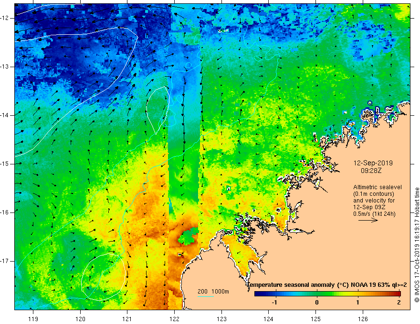Click the color bar label 2
Image resolution: width=420 pixels, height=324 pixels.
399,303
